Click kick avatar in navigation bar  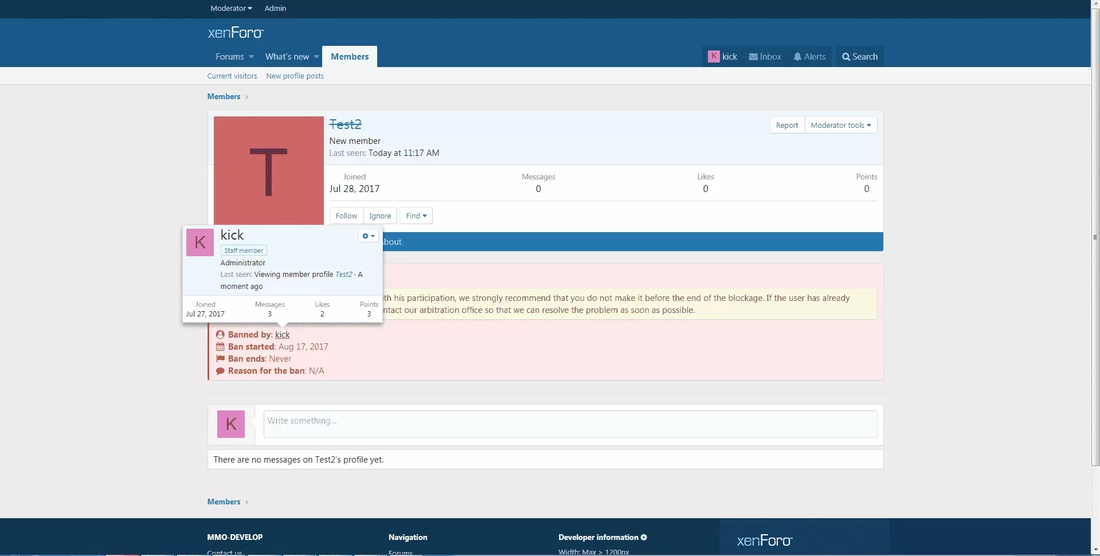coord(714,56)
